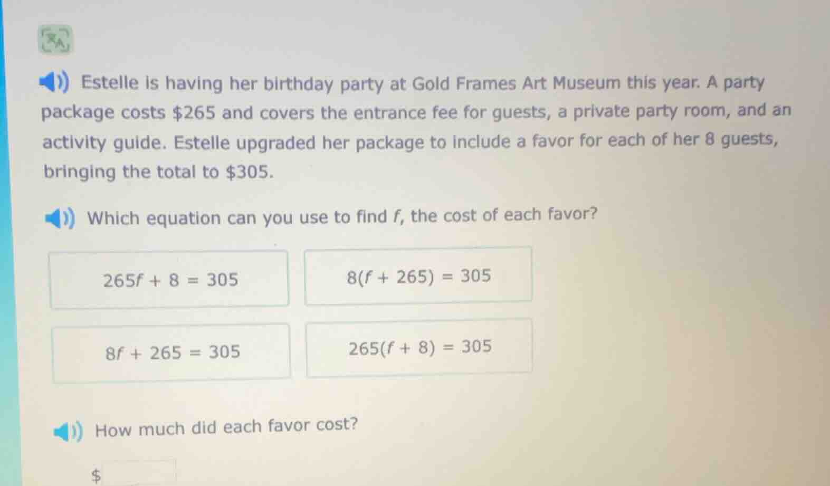
Task: Choose the equation 8(f + 265) = 305
Action: click(x=419, y=275)
